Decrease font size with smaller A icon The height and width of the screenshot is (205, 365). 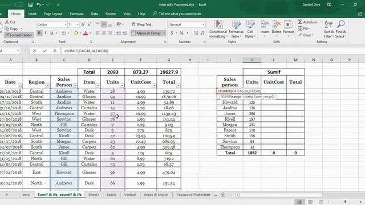coord(89,24)
